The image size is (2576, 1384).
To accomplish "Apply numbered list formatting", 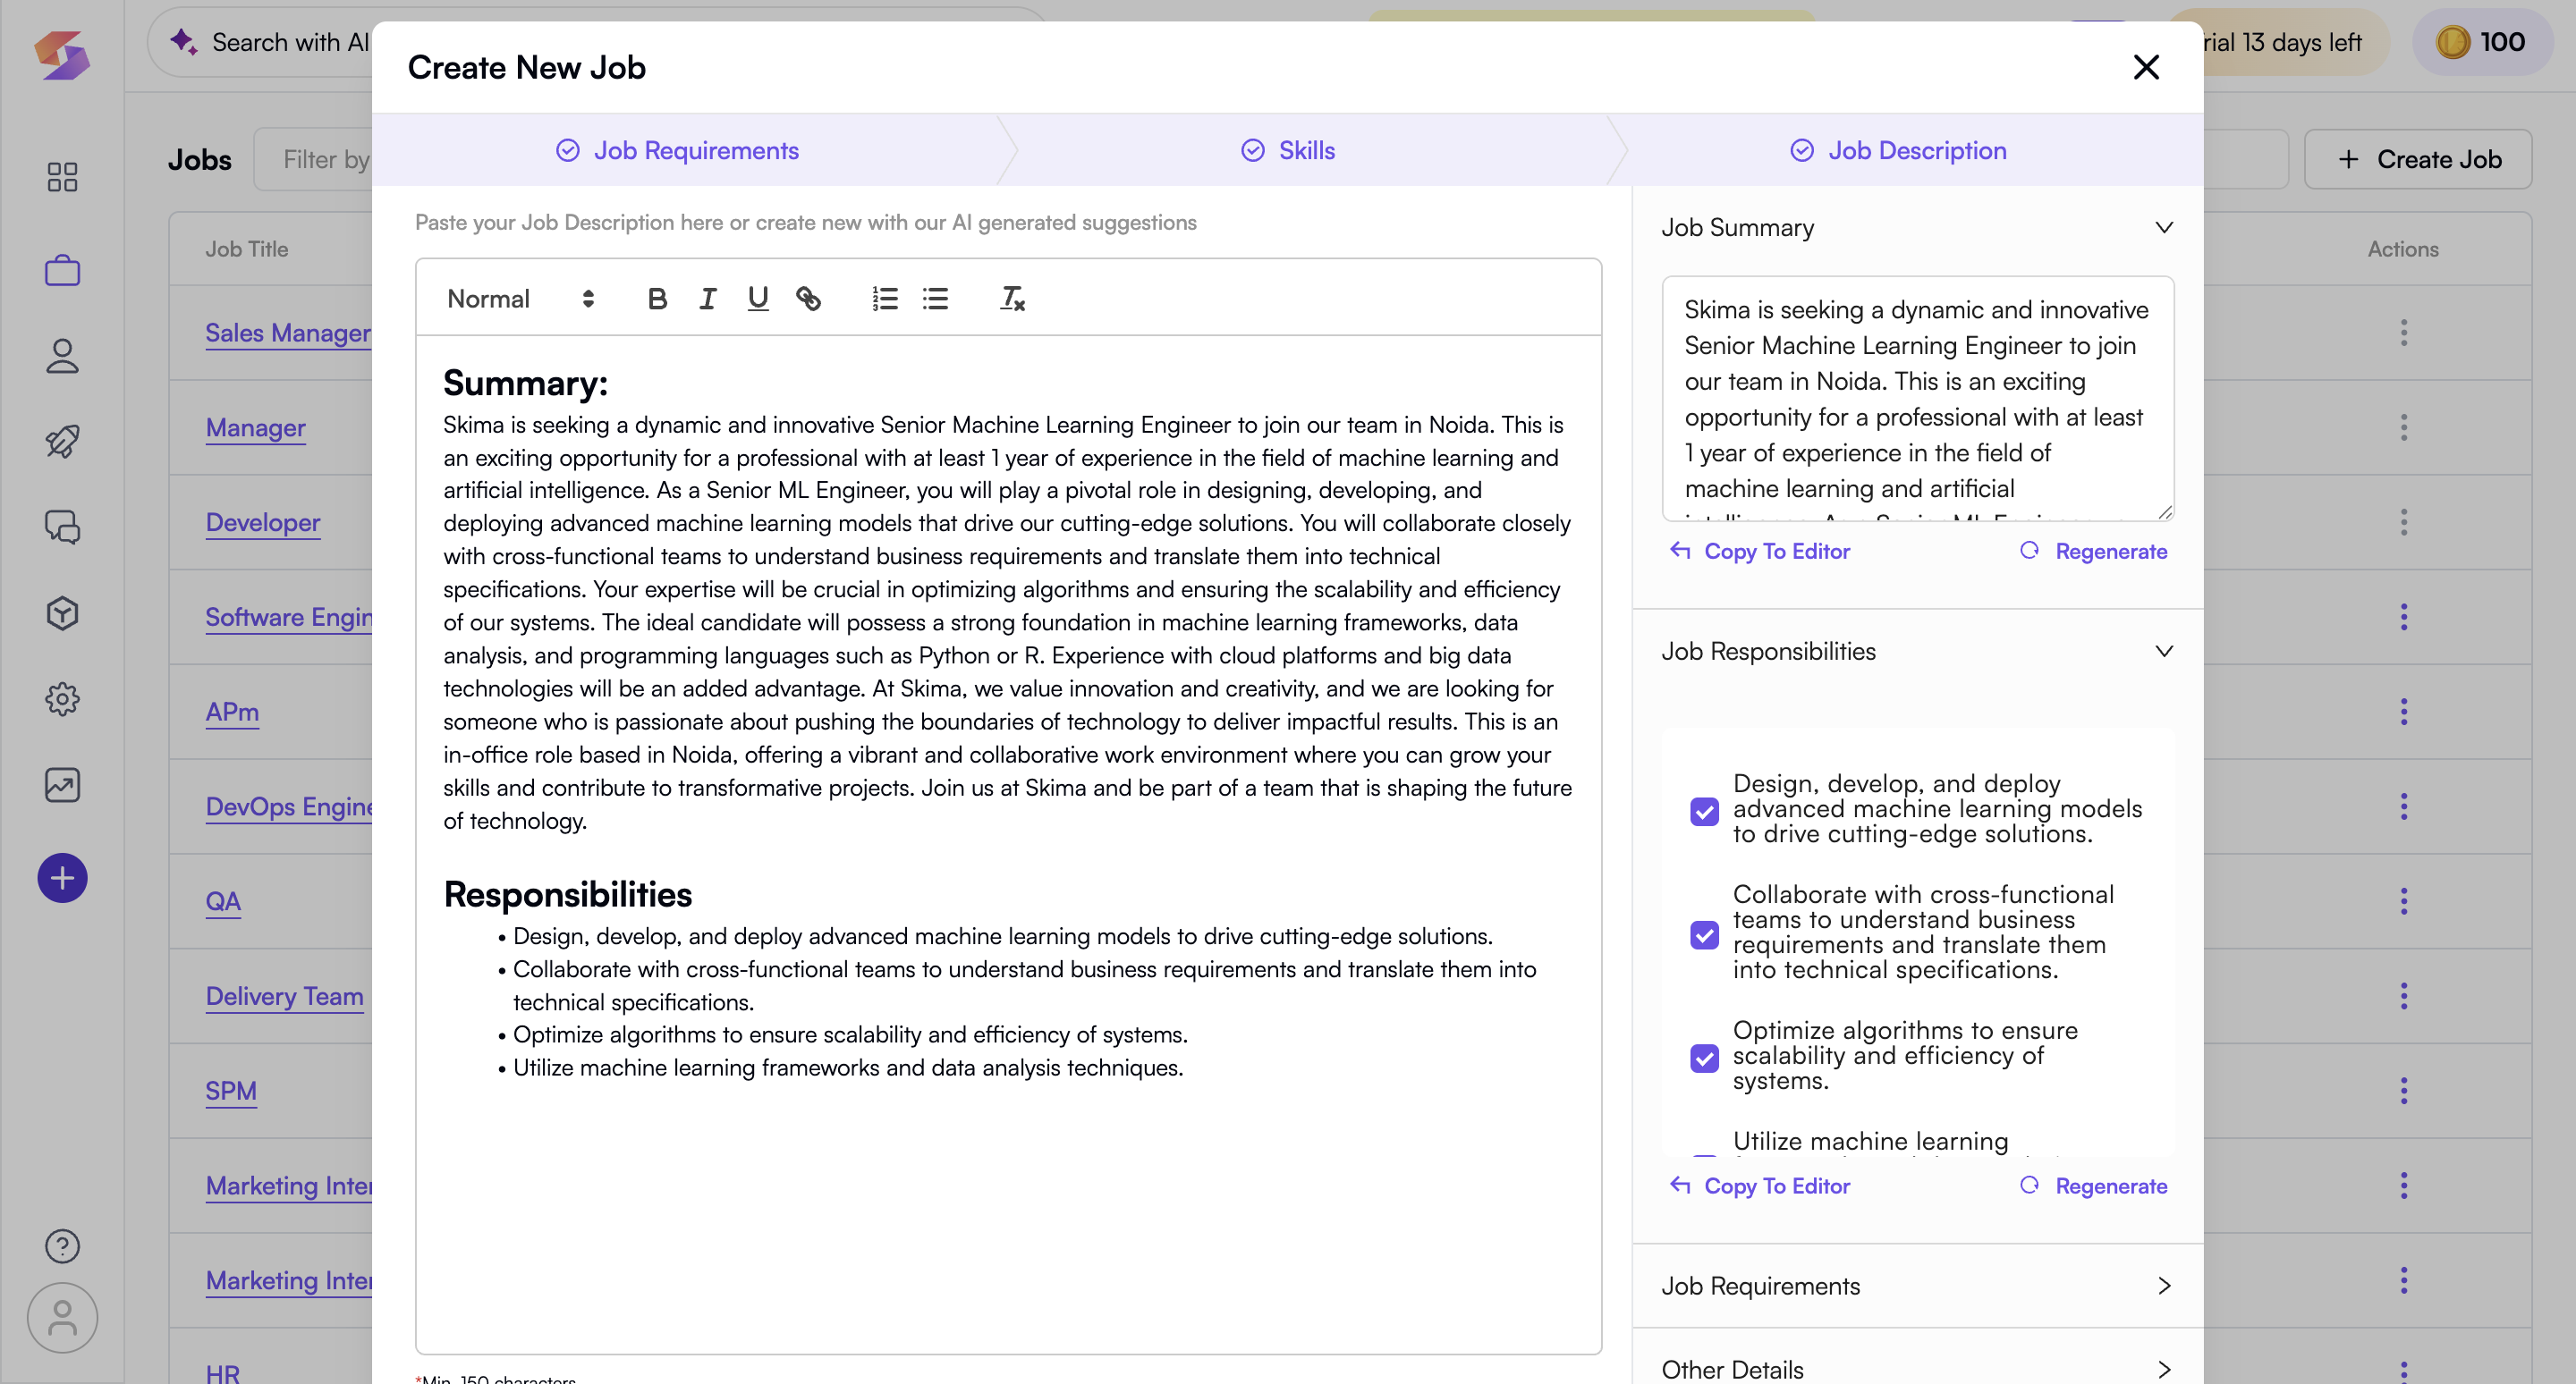I will 885,299.
